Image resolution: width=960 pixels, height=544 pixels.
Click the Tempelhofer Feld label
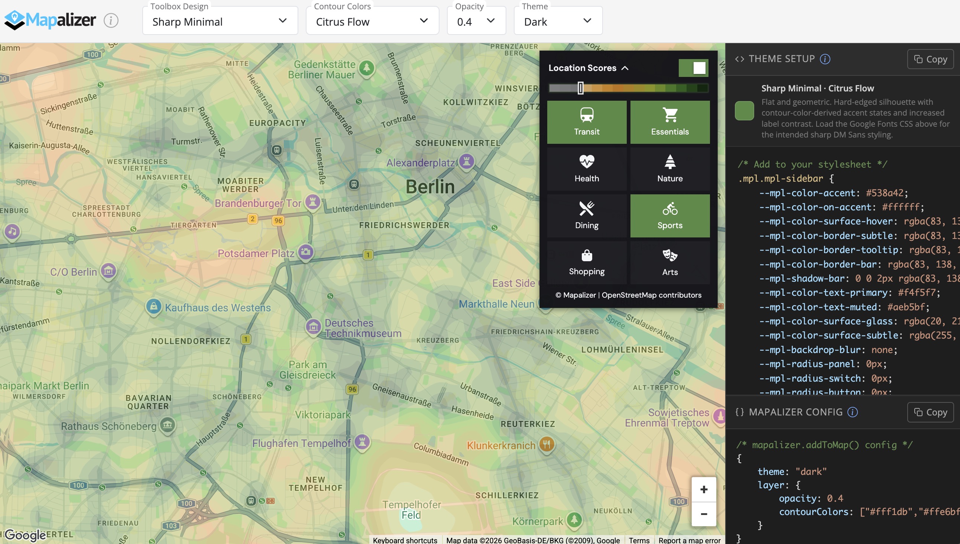[x=411, y=510]
